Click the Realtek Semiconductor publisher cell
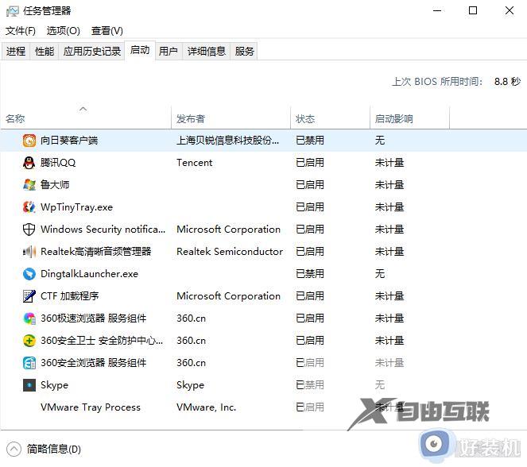Image resolution: width=527 pixels, height=467 pixels. [x=230, y=252]
